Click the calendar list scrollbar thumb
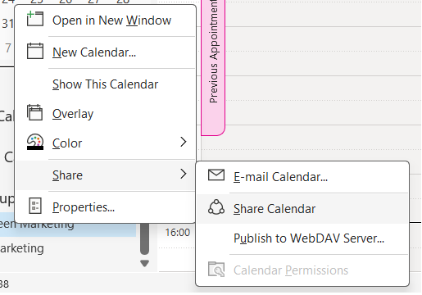Screen dimensions: 422x295 (144, 238)
